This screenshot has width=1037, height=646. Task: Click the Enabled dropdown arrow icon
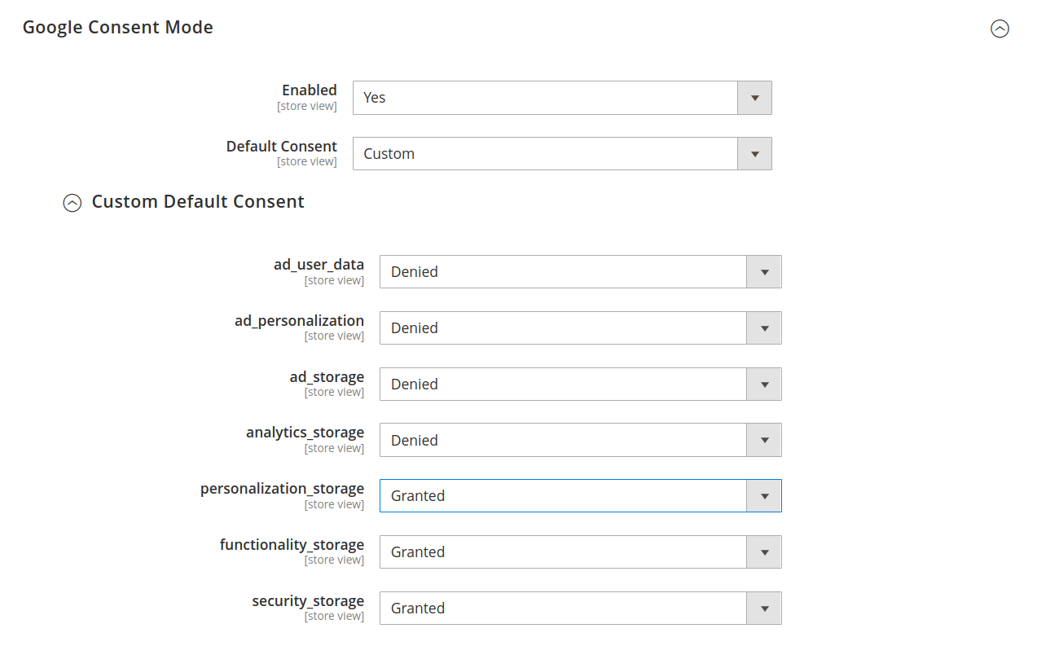(x=754, y=97)
